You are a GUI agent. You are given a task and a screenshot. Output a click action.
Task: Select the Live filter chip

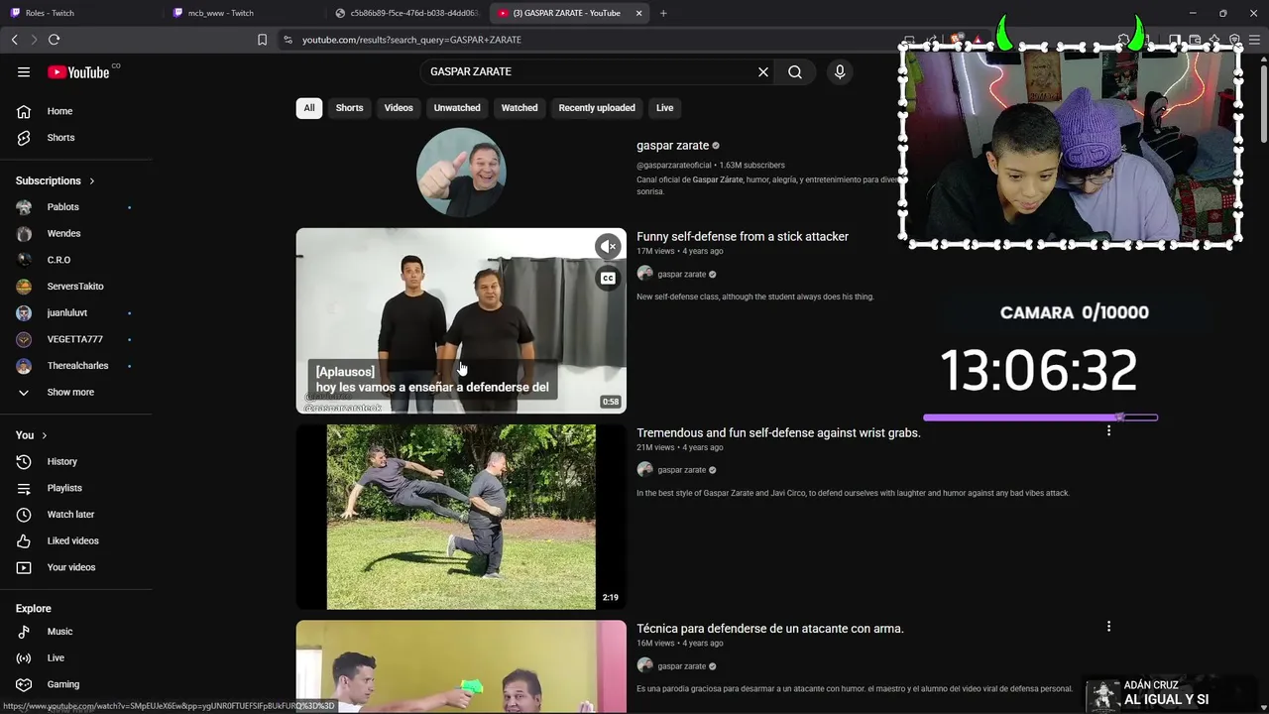pyautogui.click(x=664, y=108)
